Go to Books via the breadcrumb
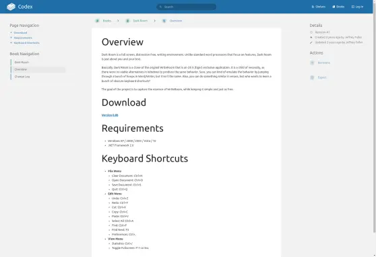 coord(107,21)
